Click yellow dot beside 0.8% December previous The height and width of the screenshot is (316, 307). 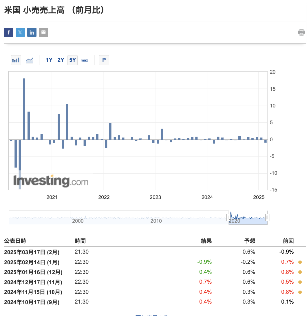coord(300,272)
